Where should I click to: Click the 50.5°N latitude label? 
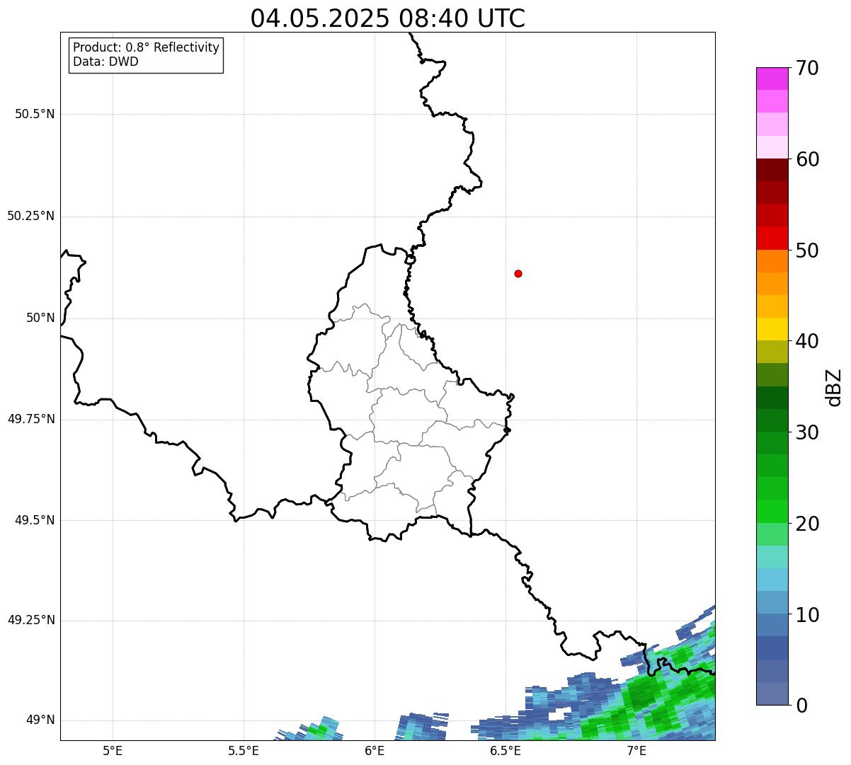click(35, 114)
